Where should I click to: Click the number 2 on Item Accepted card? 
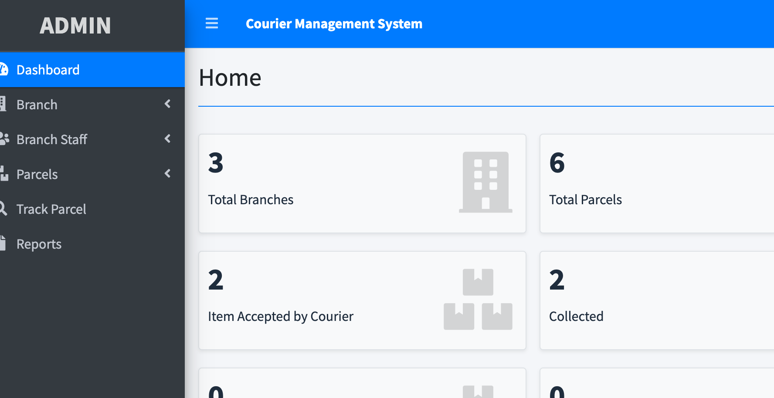tap(216, 280)
